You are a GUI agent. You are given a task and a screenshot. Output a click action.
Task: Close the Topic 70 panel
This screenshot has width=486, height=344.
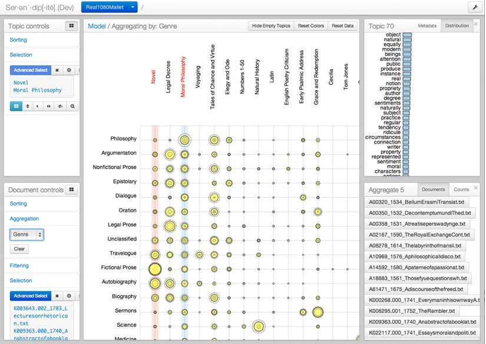476,24
